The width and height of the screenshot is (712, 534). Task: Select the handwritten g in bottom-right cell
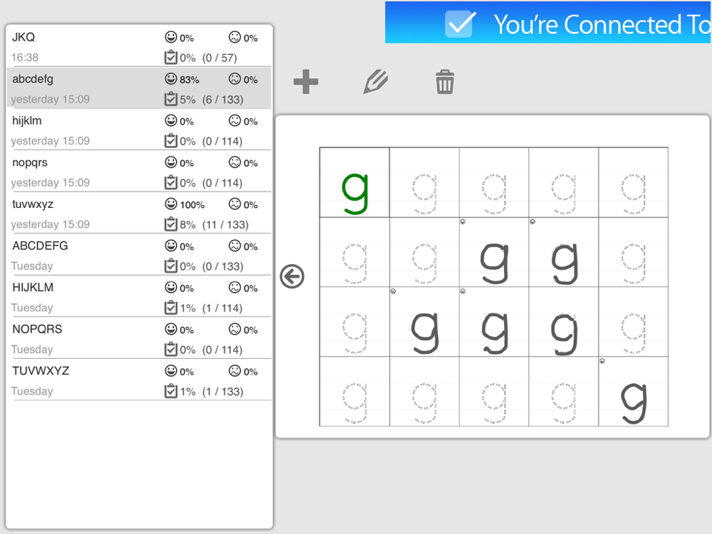coord(634,392)
